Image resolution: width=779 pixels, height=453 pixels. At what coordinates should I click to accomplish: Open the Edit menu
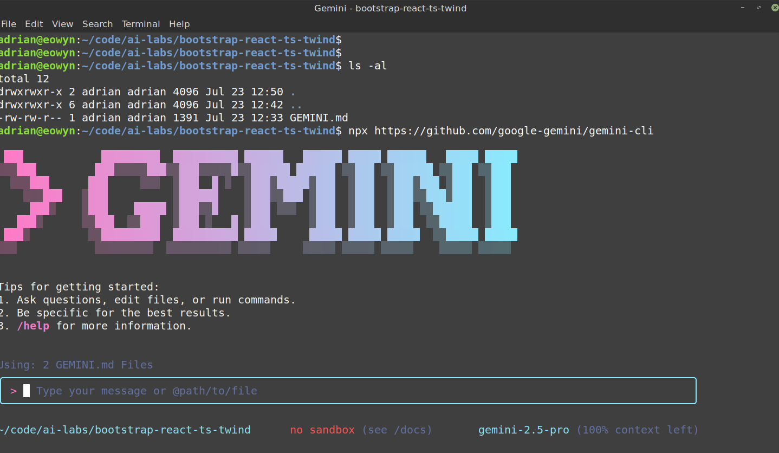pos(34,24)
